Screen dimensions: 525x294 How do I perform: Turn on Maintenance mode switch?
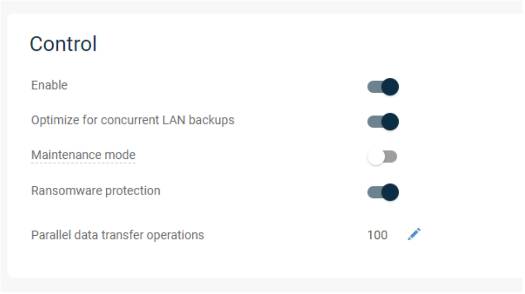pyautogui.click(x=382, y=157)
